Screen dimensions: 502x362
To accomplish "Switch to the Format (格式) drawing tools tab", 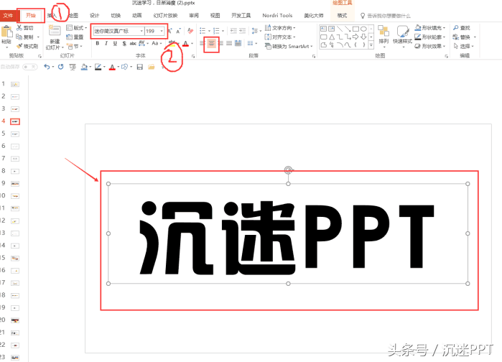I will (x=342, y=15).
